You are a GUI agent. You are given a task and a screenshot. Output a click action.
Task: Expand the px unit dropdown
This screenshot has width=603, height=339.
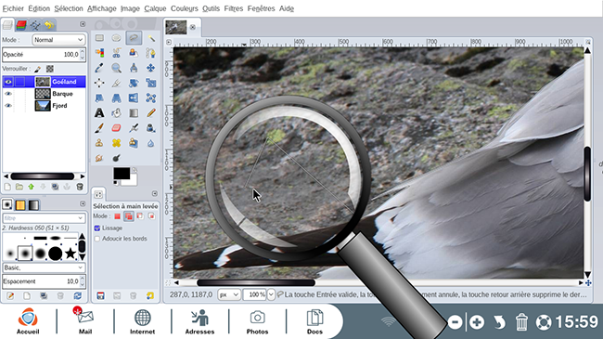click(x=229, y=294)
